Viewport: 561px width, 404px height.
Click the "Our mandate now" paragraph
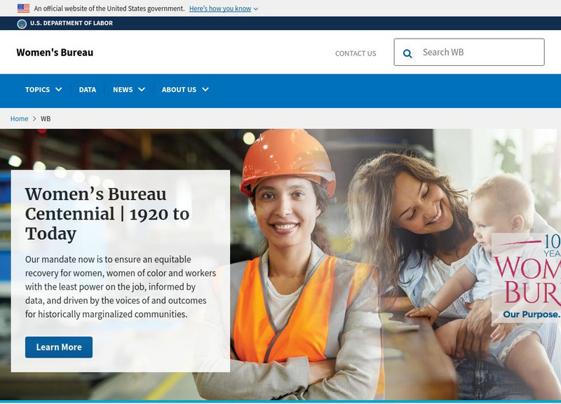[x=121, y=287]
